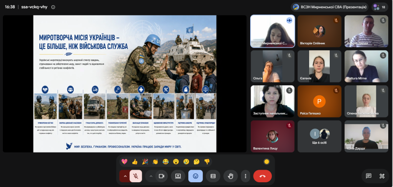
Task: Select the 'Ще 6 осіб' participants tile
Action: coord(320,136)
